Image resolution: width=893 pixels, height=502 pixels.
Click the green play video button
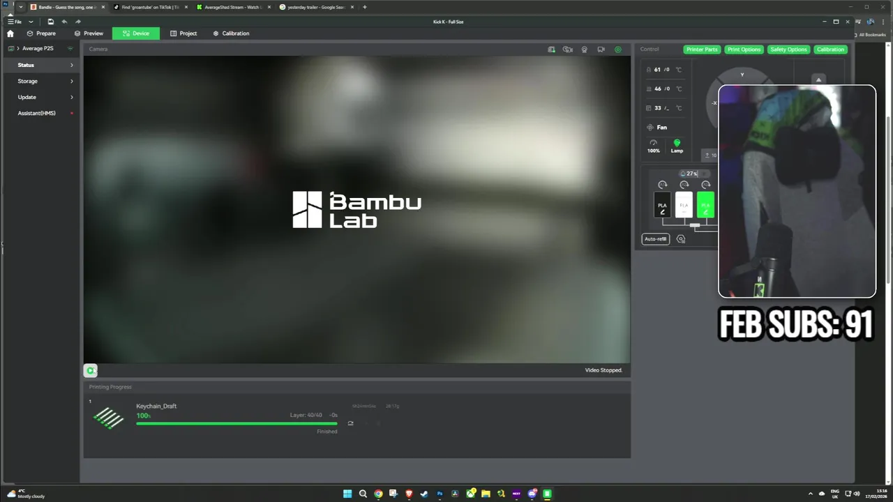click(x=91, y=370)
